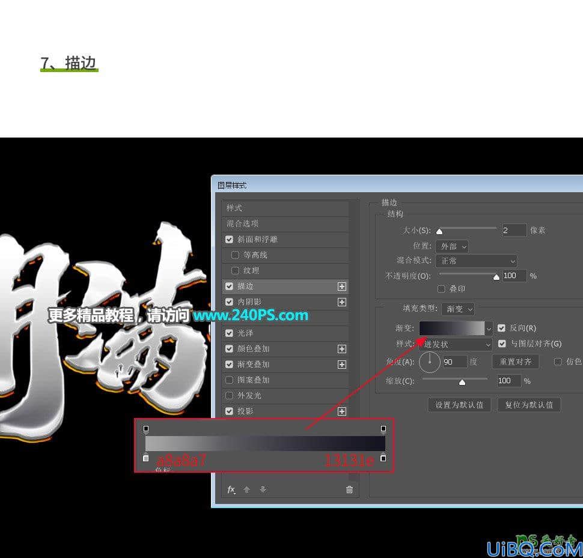Select the 斜面和浮雕 effect row

285,239
